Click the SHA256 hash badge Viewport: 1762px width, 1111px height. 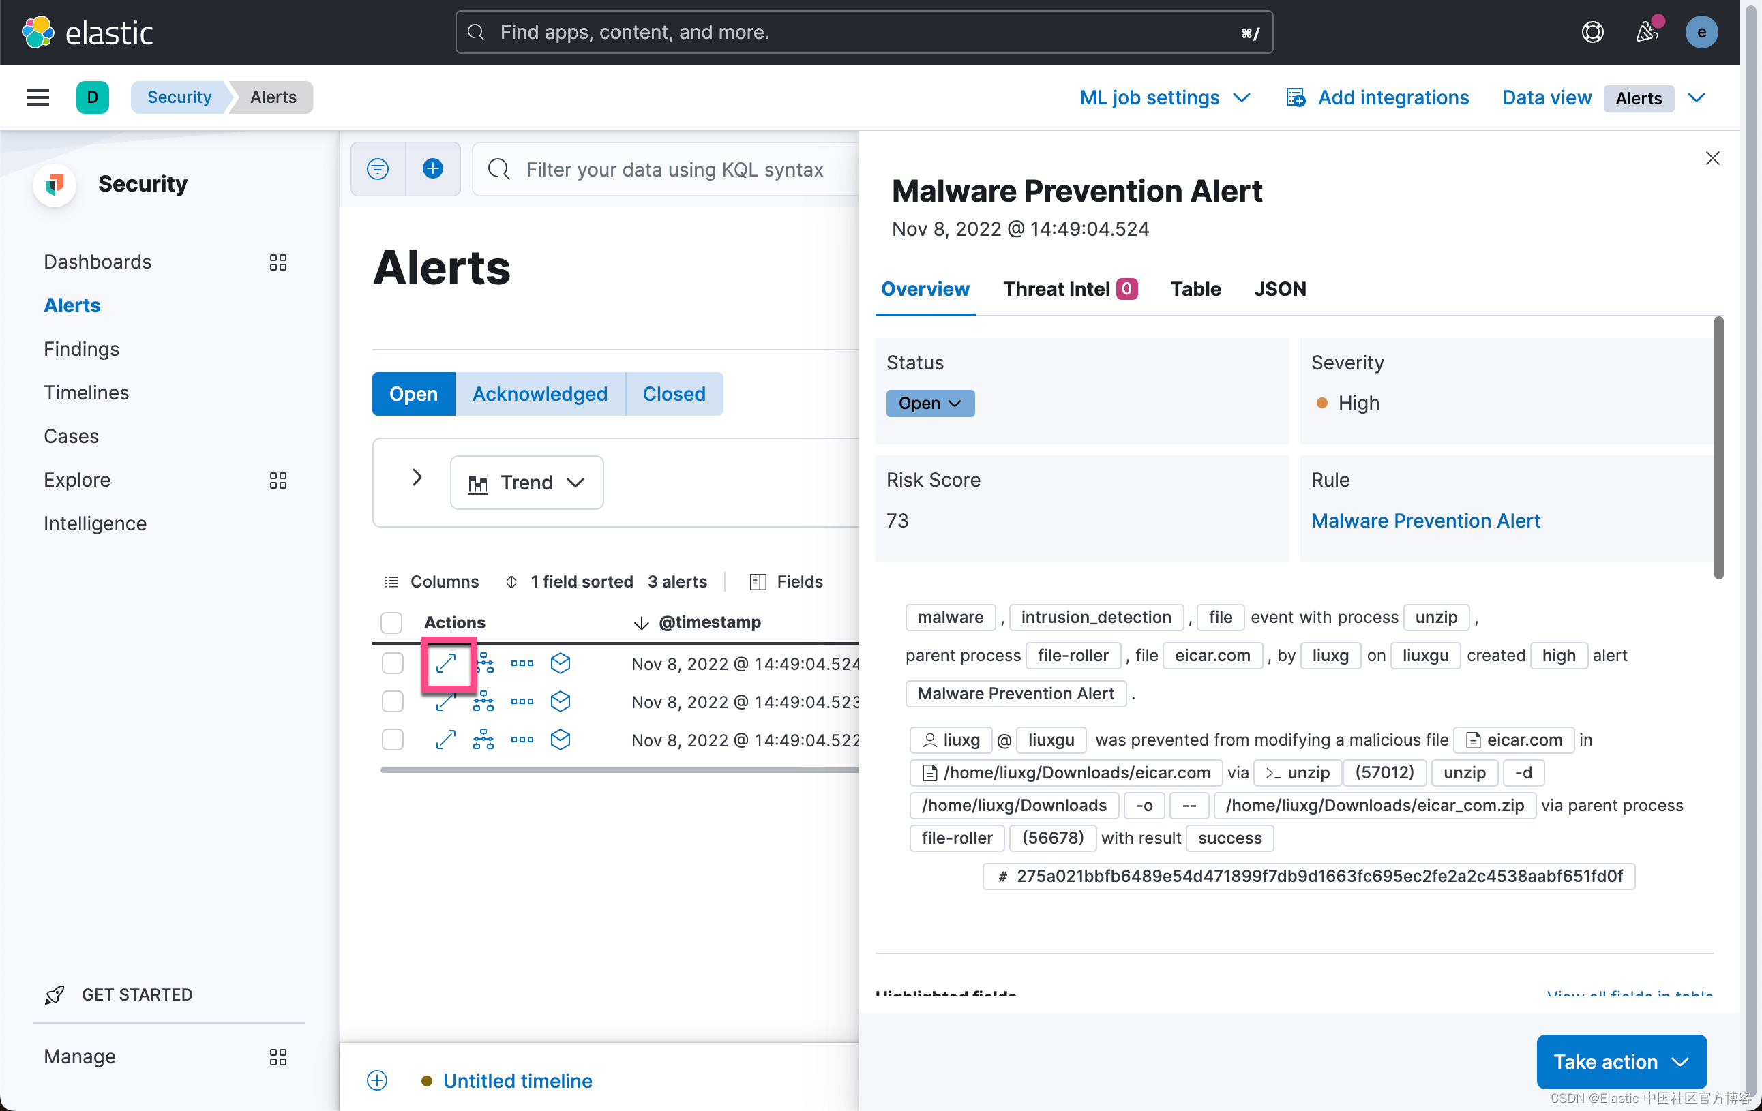click(1309, 877)
